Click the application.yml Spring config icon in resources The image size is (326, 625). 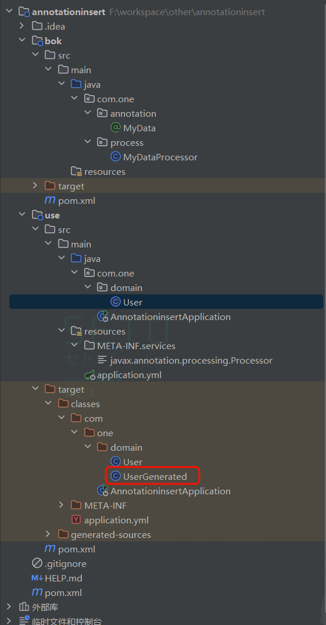(x=89, y=375)
